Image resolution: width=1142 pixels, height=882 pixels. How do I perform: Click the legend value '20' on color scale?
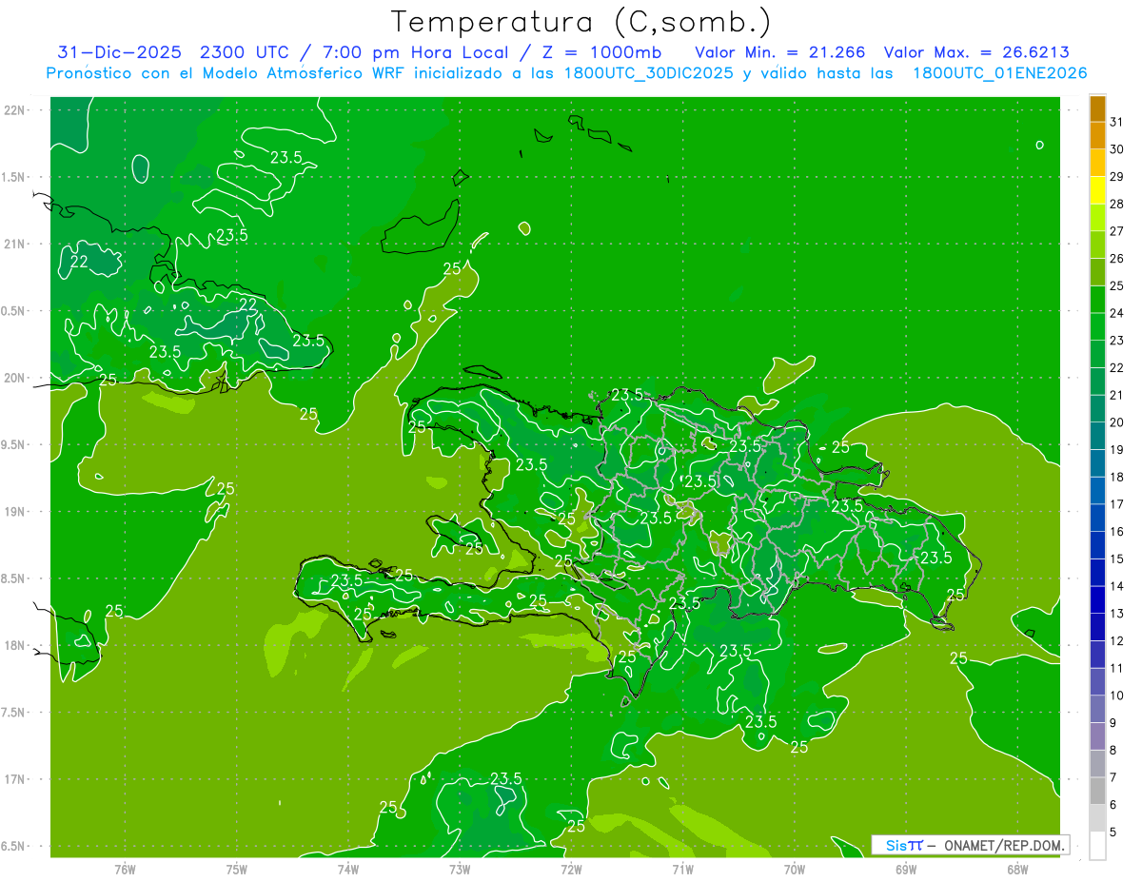point(1117,422)
